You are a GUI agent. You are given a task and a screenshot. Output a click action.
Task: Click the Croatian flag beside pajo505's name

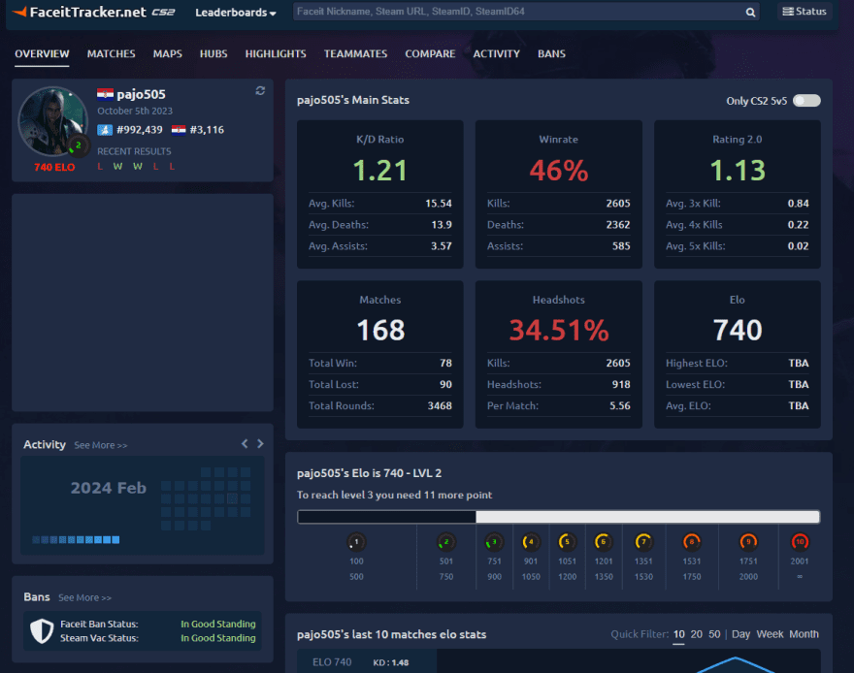point(107,95)
